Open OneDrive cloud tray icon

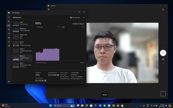click(x=144, y=106)
